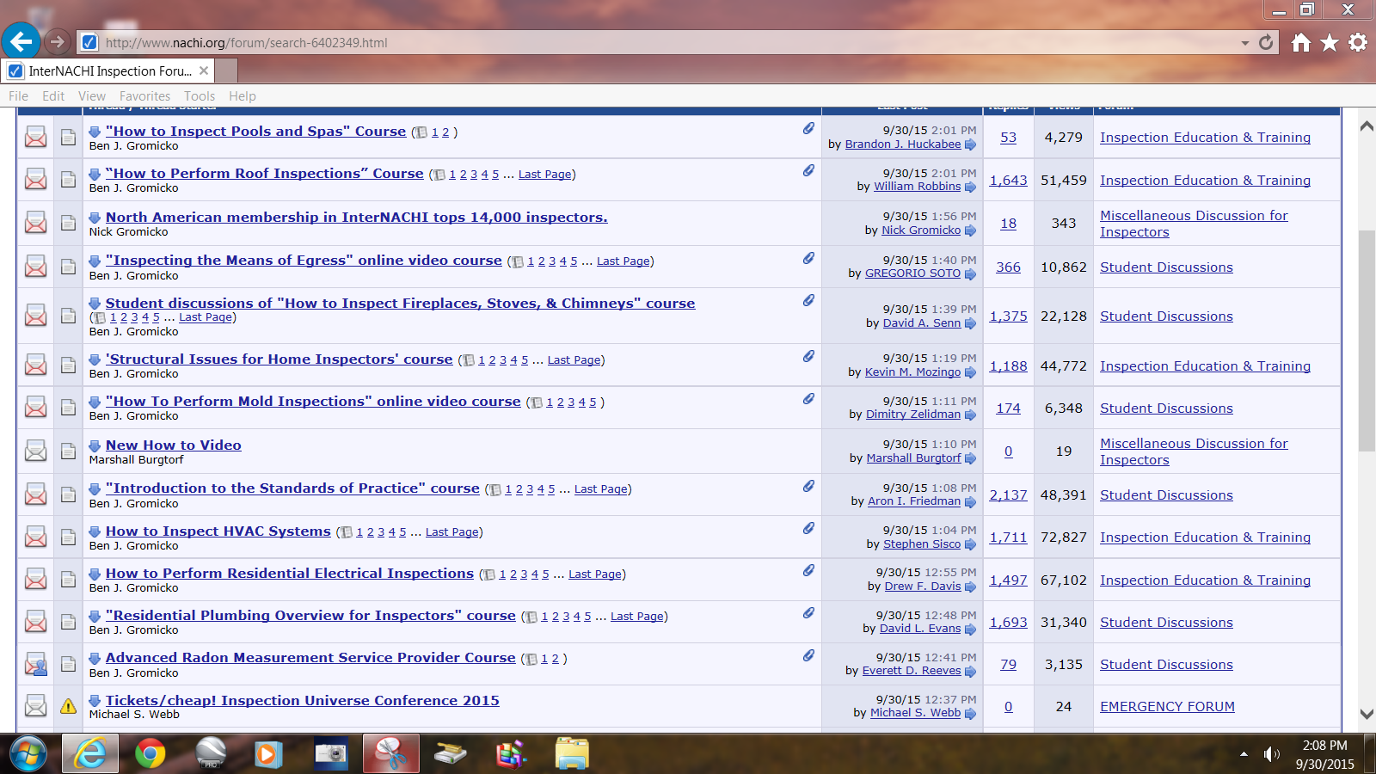The width and height of the screenshot is (1376, 774).
Task: Open the Edit menu
Action: 53,96
